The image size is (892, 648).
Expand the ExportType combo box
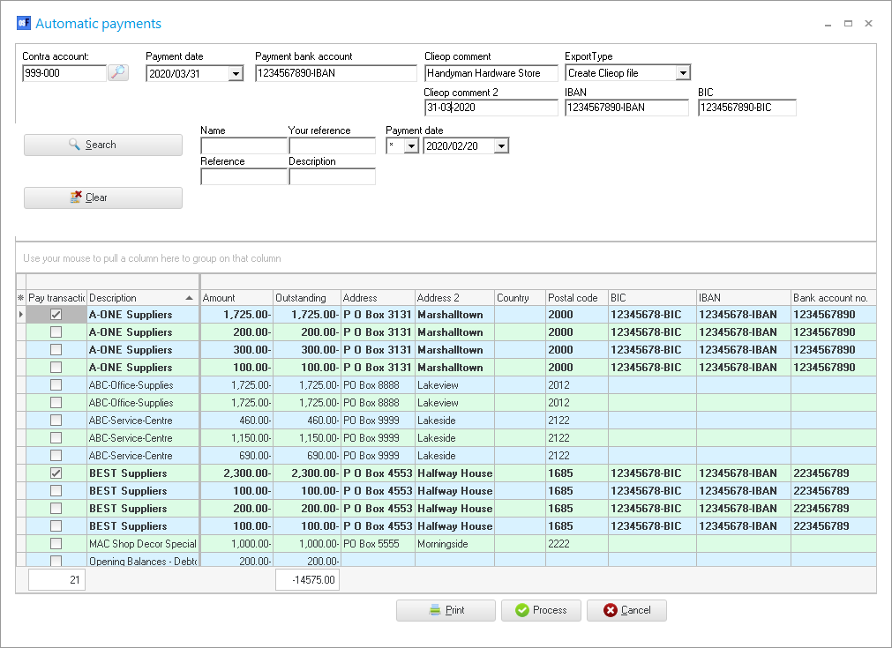point(682,74)
